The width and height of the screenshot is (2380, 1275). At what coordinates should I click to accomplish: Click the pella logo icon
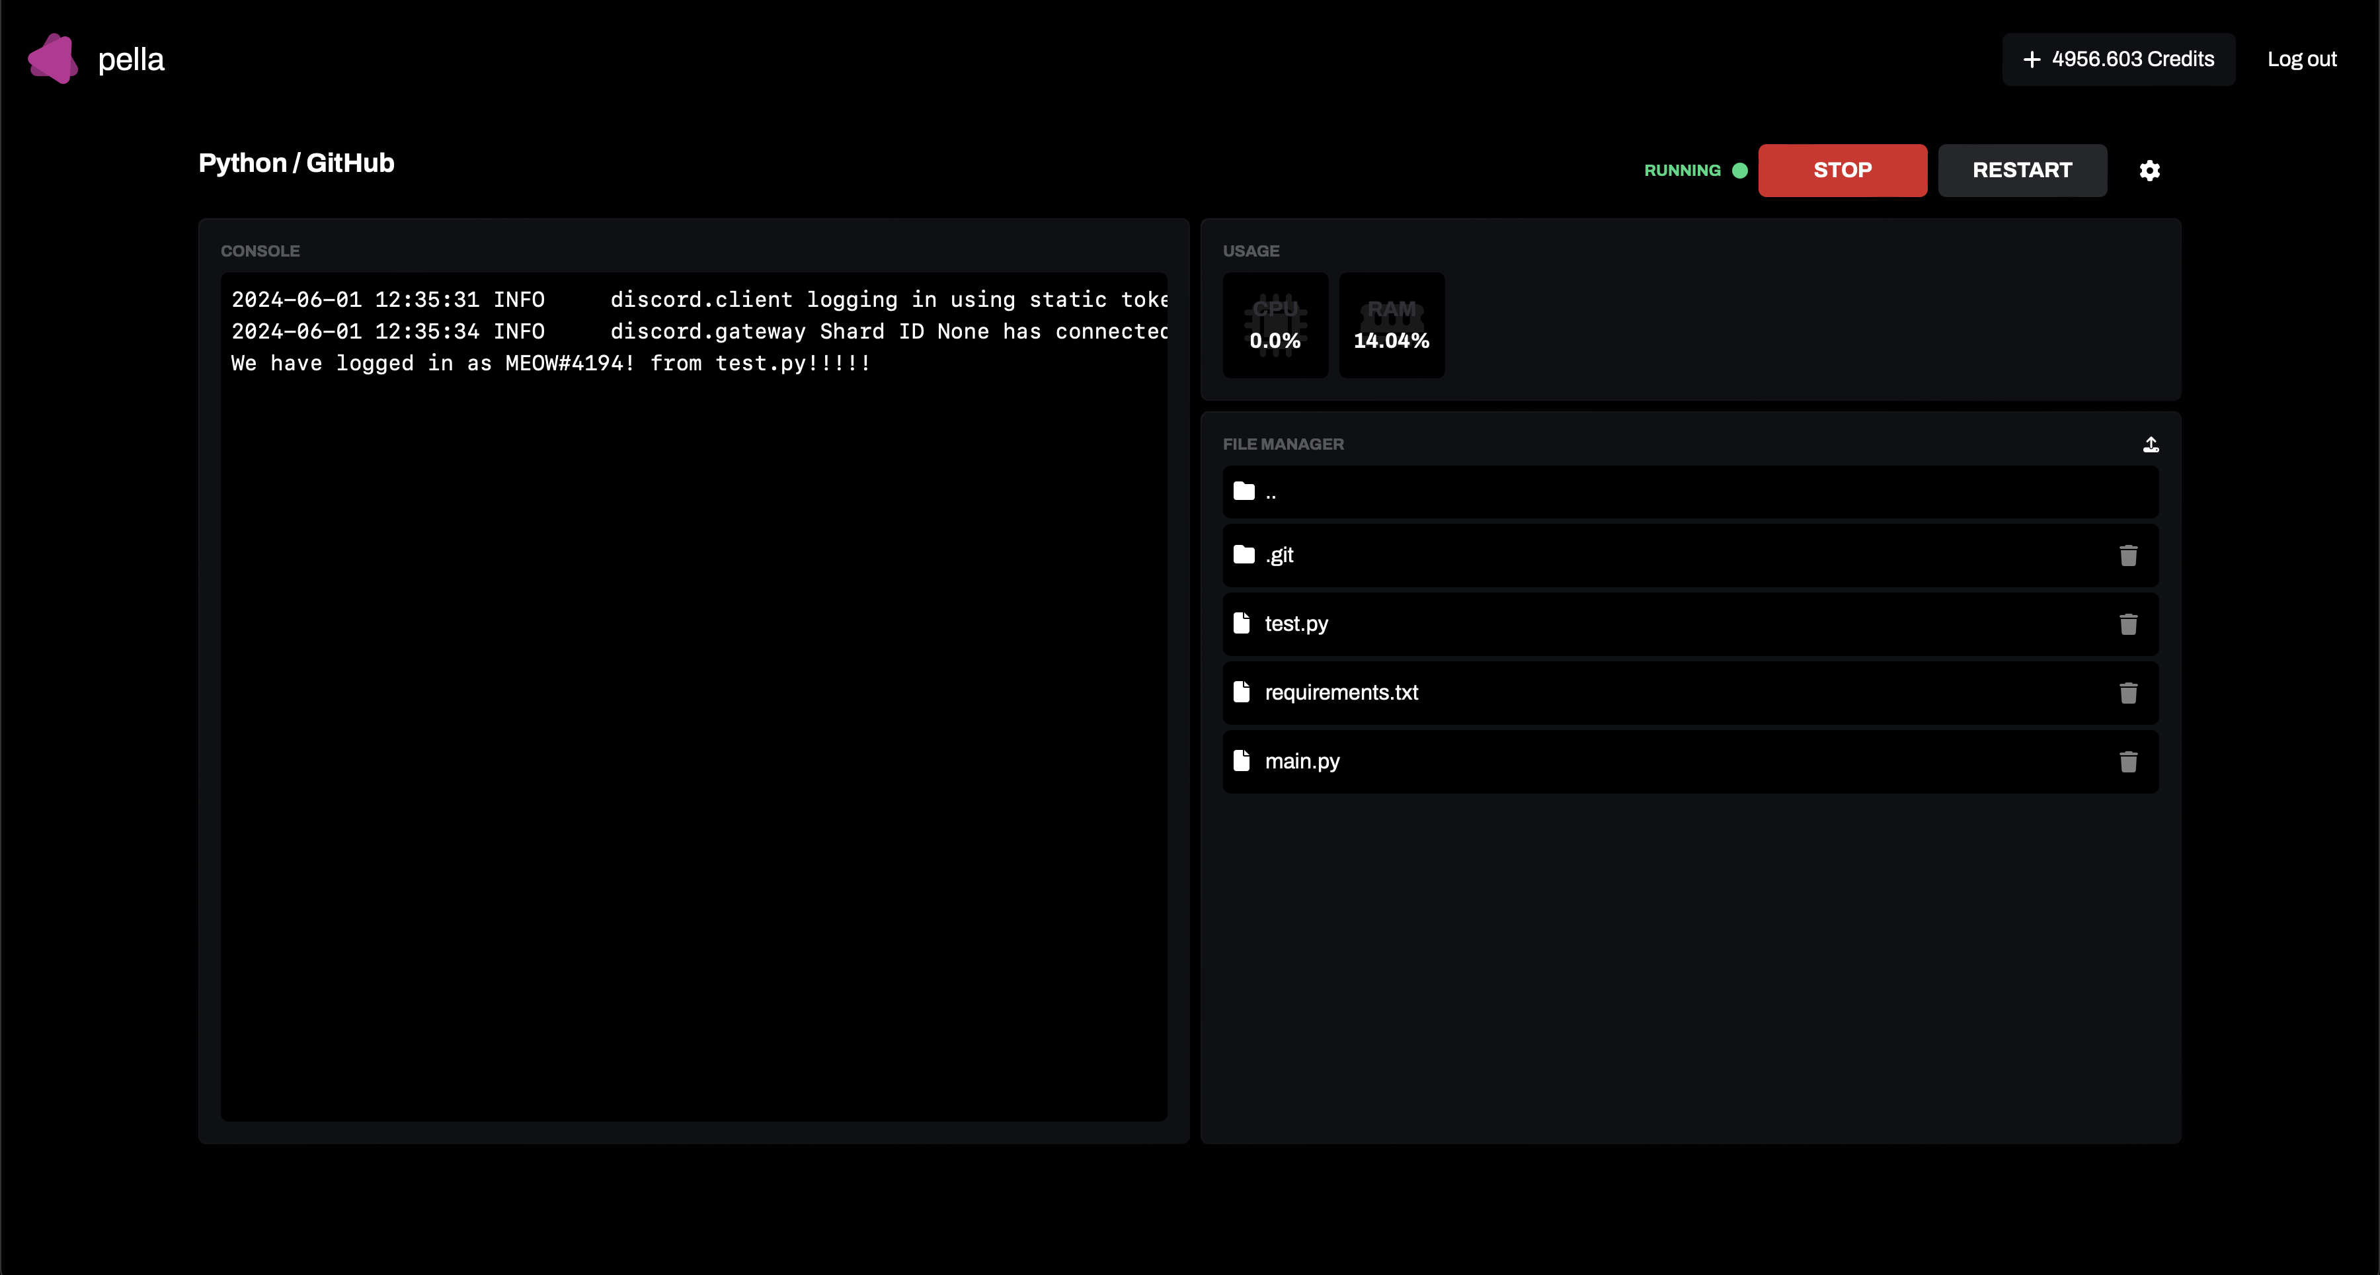coord(53,58)
